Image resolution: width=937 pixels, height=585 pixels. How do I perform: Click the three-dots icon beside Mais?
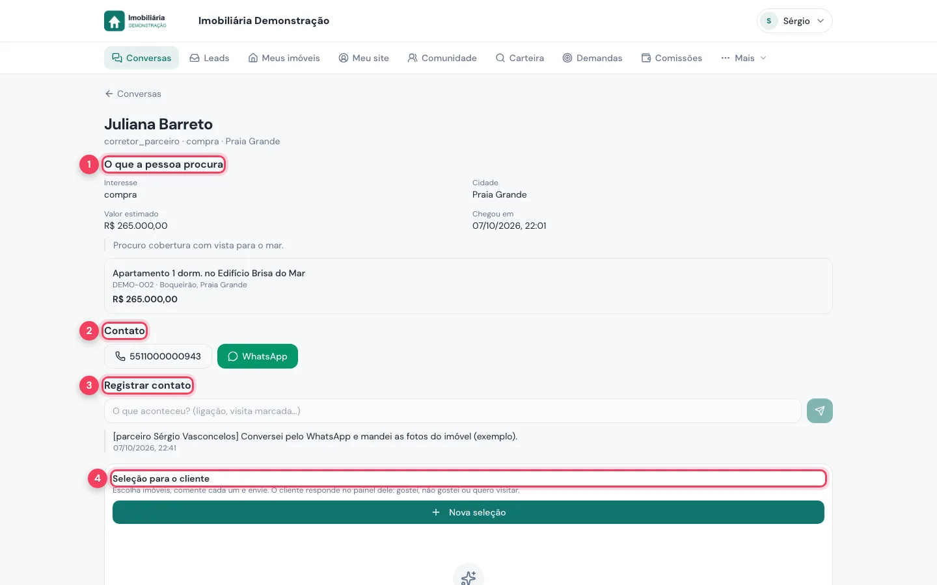[x=726, y=58]
